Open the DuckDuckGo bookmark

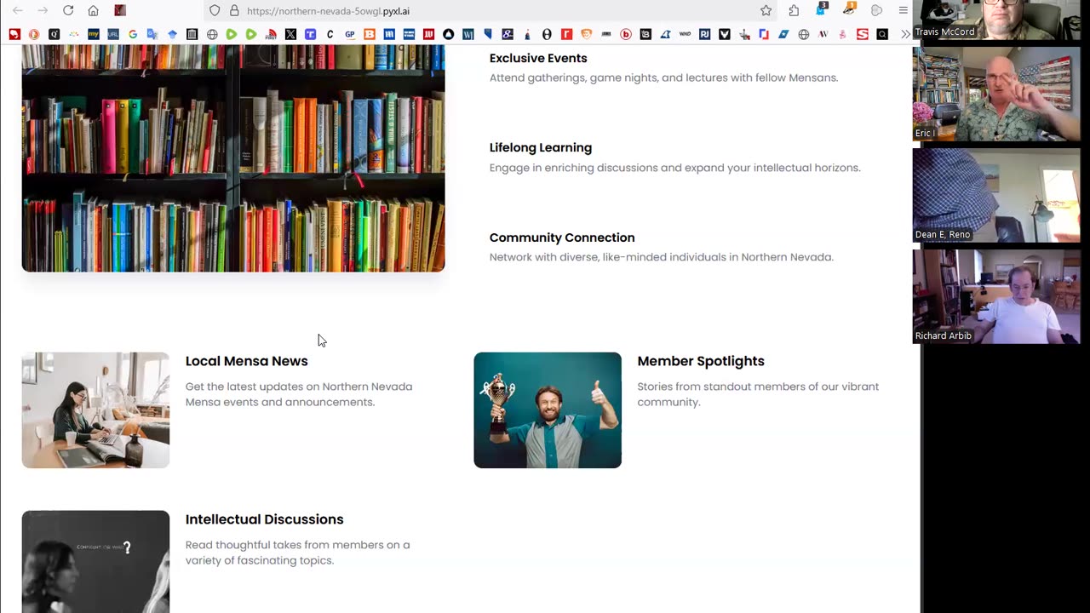point(34,34)
